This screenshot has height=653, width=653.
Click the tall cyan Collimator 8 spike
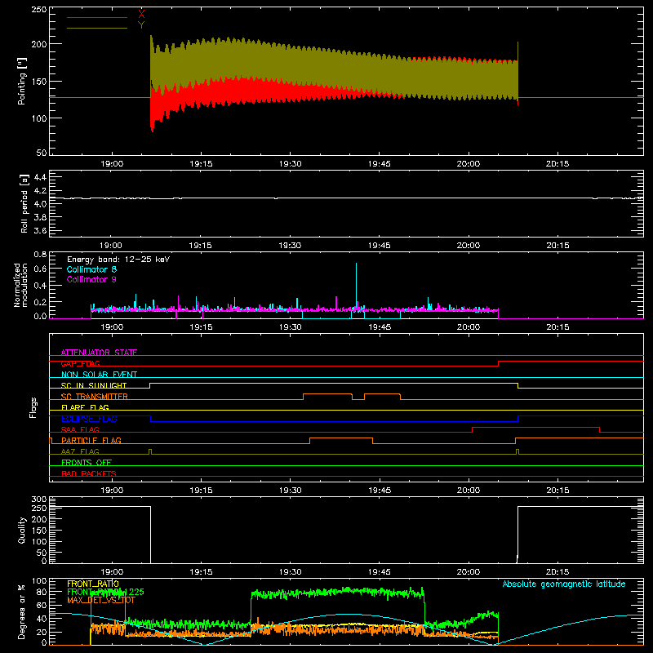356,285
